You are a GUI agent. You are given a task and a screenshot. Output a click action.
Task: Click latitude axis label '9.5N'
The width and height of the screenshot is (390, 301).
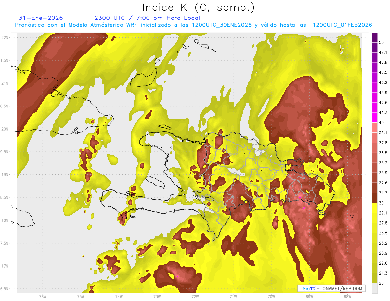click(4, 152)
